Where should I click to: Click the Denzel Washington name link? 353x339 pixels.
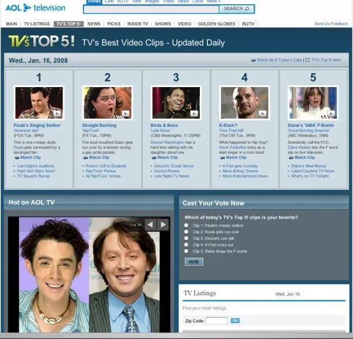(167, 142)
